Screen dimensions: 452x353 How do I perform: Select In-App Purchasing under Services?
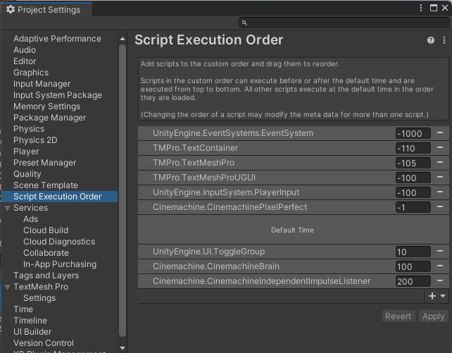coord(60,264)
